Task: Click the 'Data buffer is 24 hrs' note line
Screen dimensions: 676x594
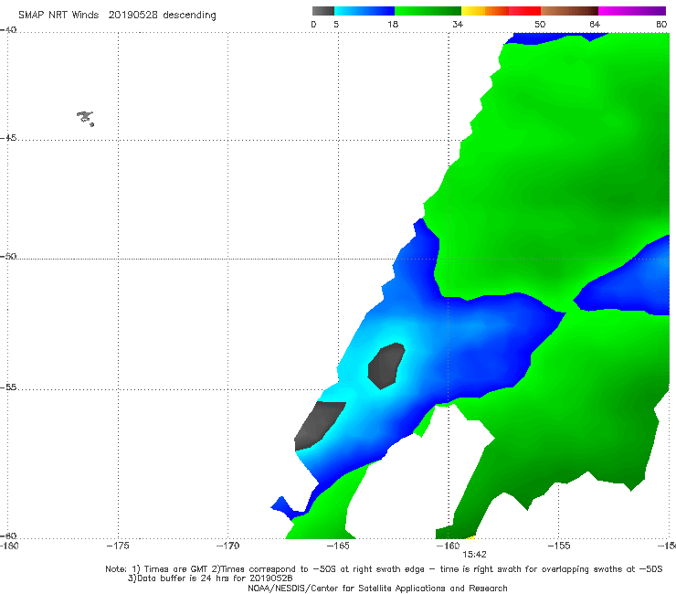Action: point(210,578)
